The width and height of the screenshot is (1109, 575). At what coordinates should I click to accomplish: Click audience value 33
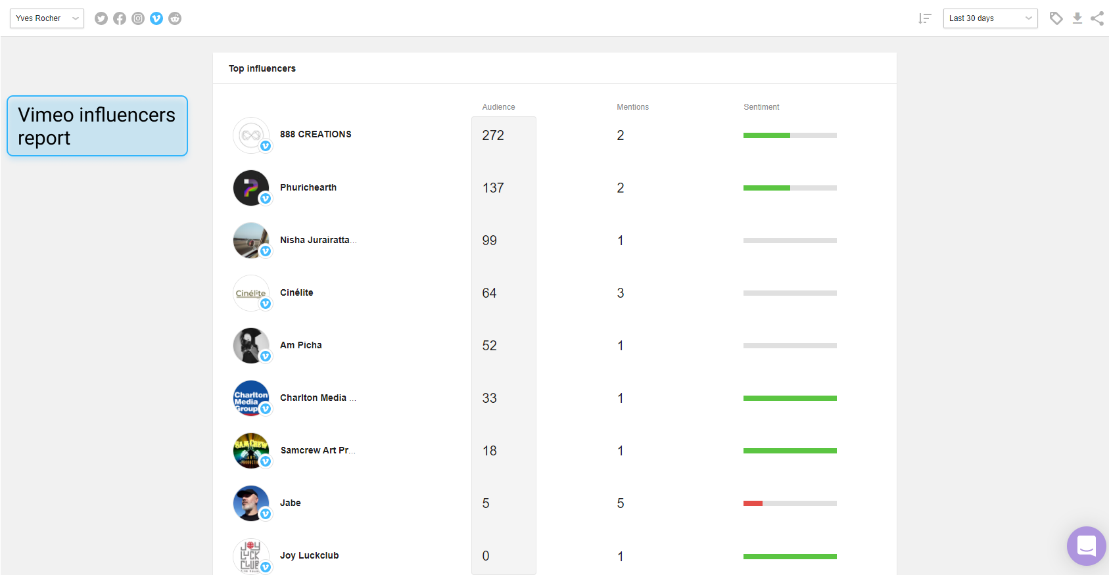coord(489,398)
